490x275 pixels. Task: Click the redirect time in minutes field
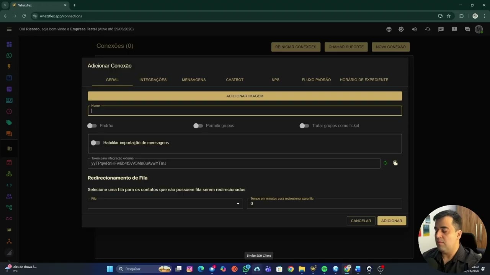pyautogui.click(x=325, y=204)
